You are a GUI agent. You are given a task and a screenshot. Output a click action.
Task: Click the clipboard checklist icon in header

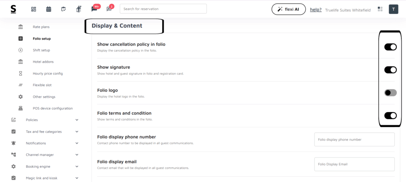(x=63, y=9)
